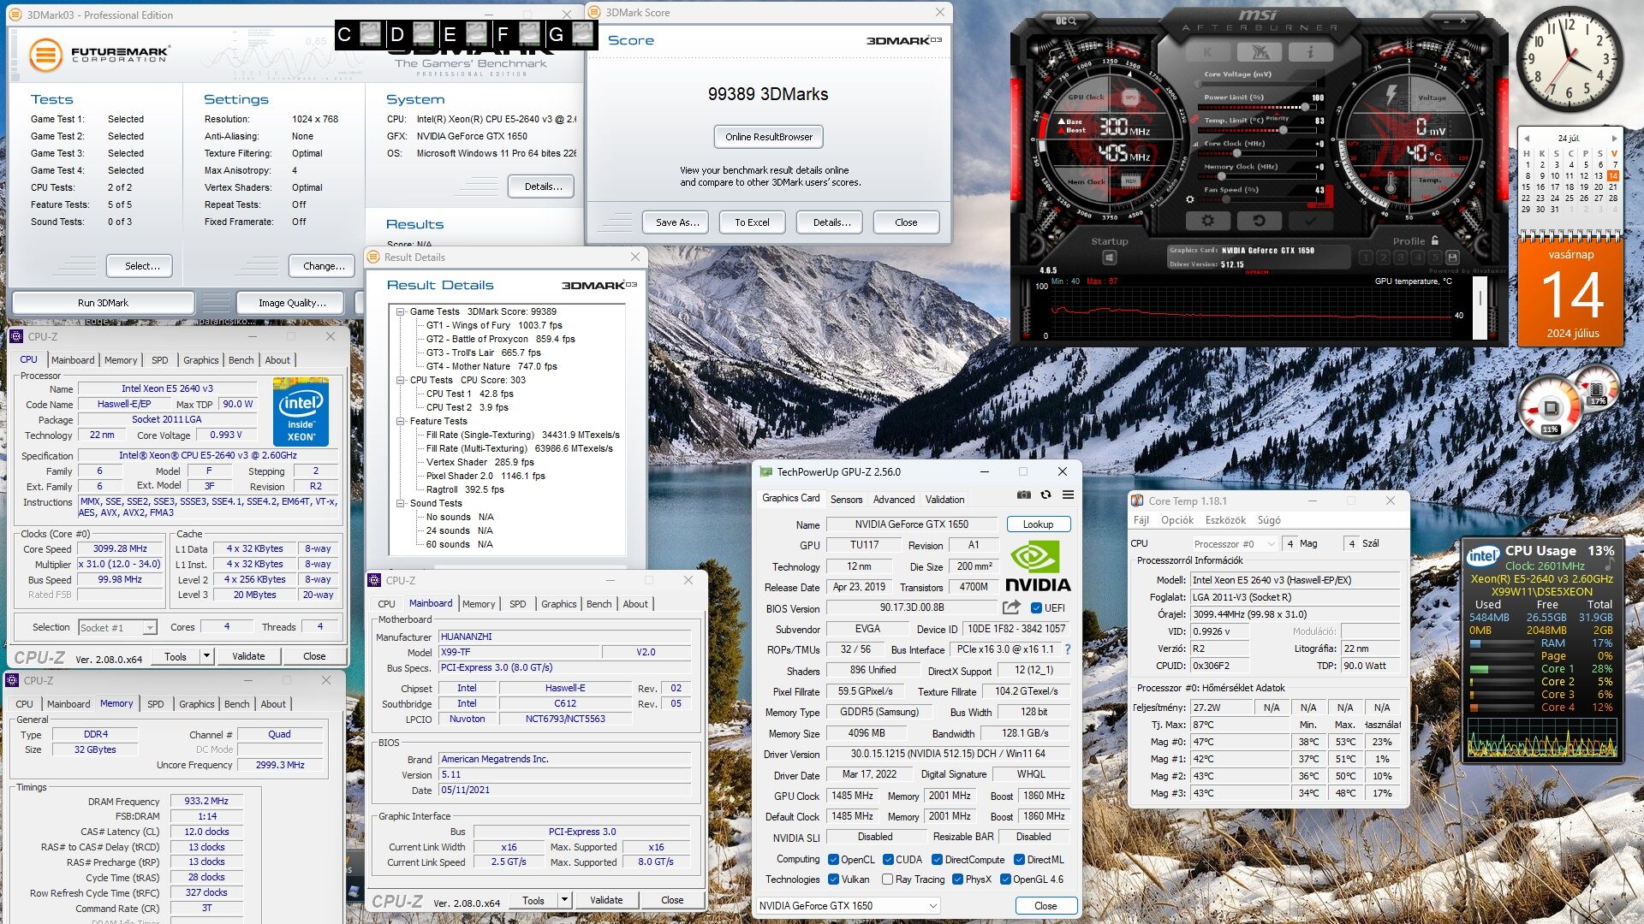Toggle the DirectML checkbox
The width and height of the screenshot is (1644, 924).
(x=1019, y=860)
